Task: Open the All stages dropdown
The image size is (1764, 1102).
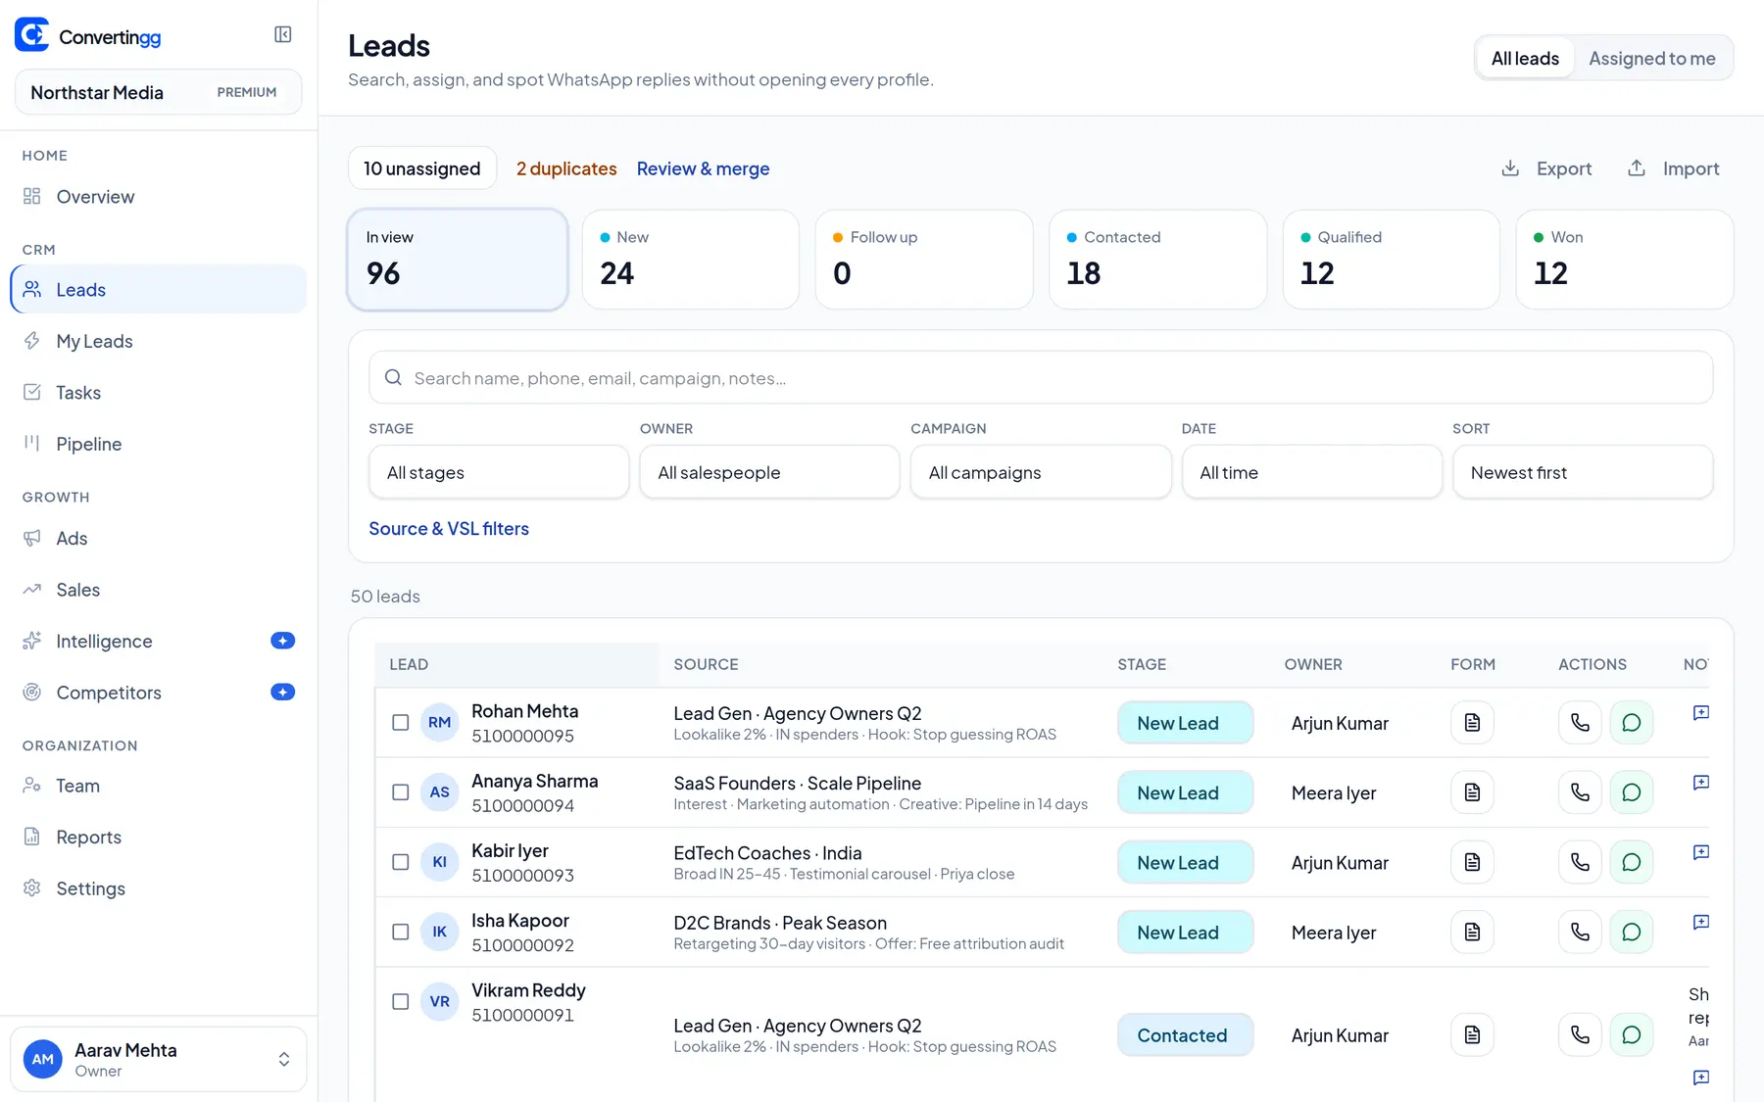Action: [499, 472]
